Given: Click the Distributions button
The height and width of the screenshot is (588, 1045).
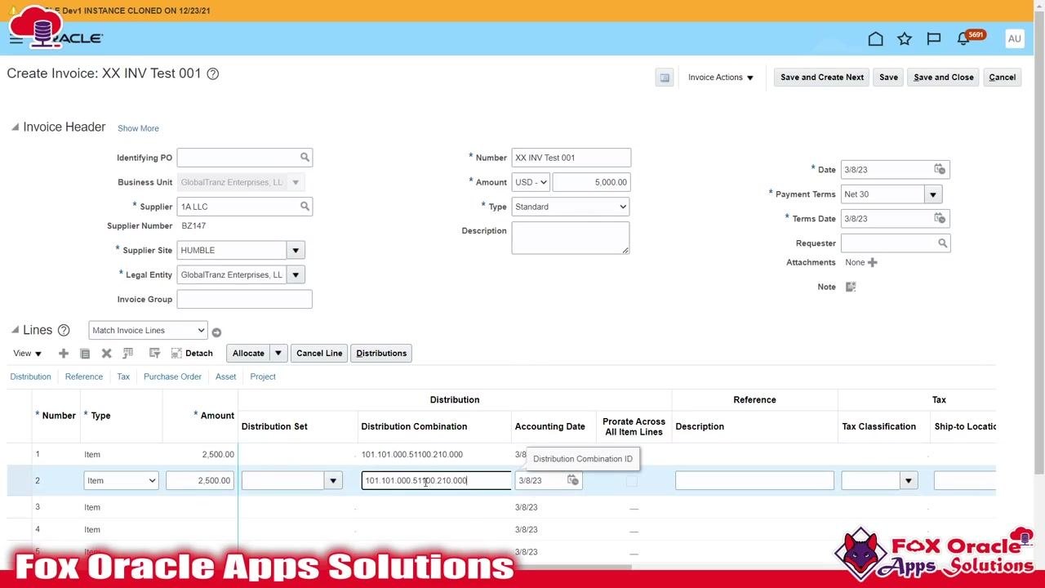Looking at the screenshot, I should tap(381, 354).
